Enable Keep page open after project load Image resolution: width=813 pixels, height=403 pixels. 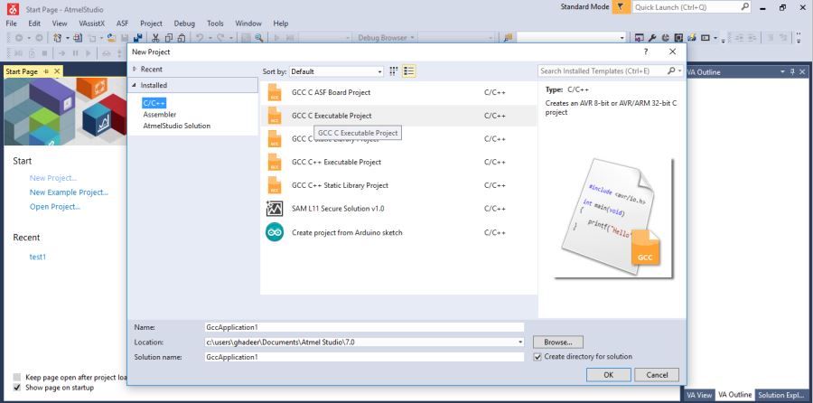tap(17, 378)
